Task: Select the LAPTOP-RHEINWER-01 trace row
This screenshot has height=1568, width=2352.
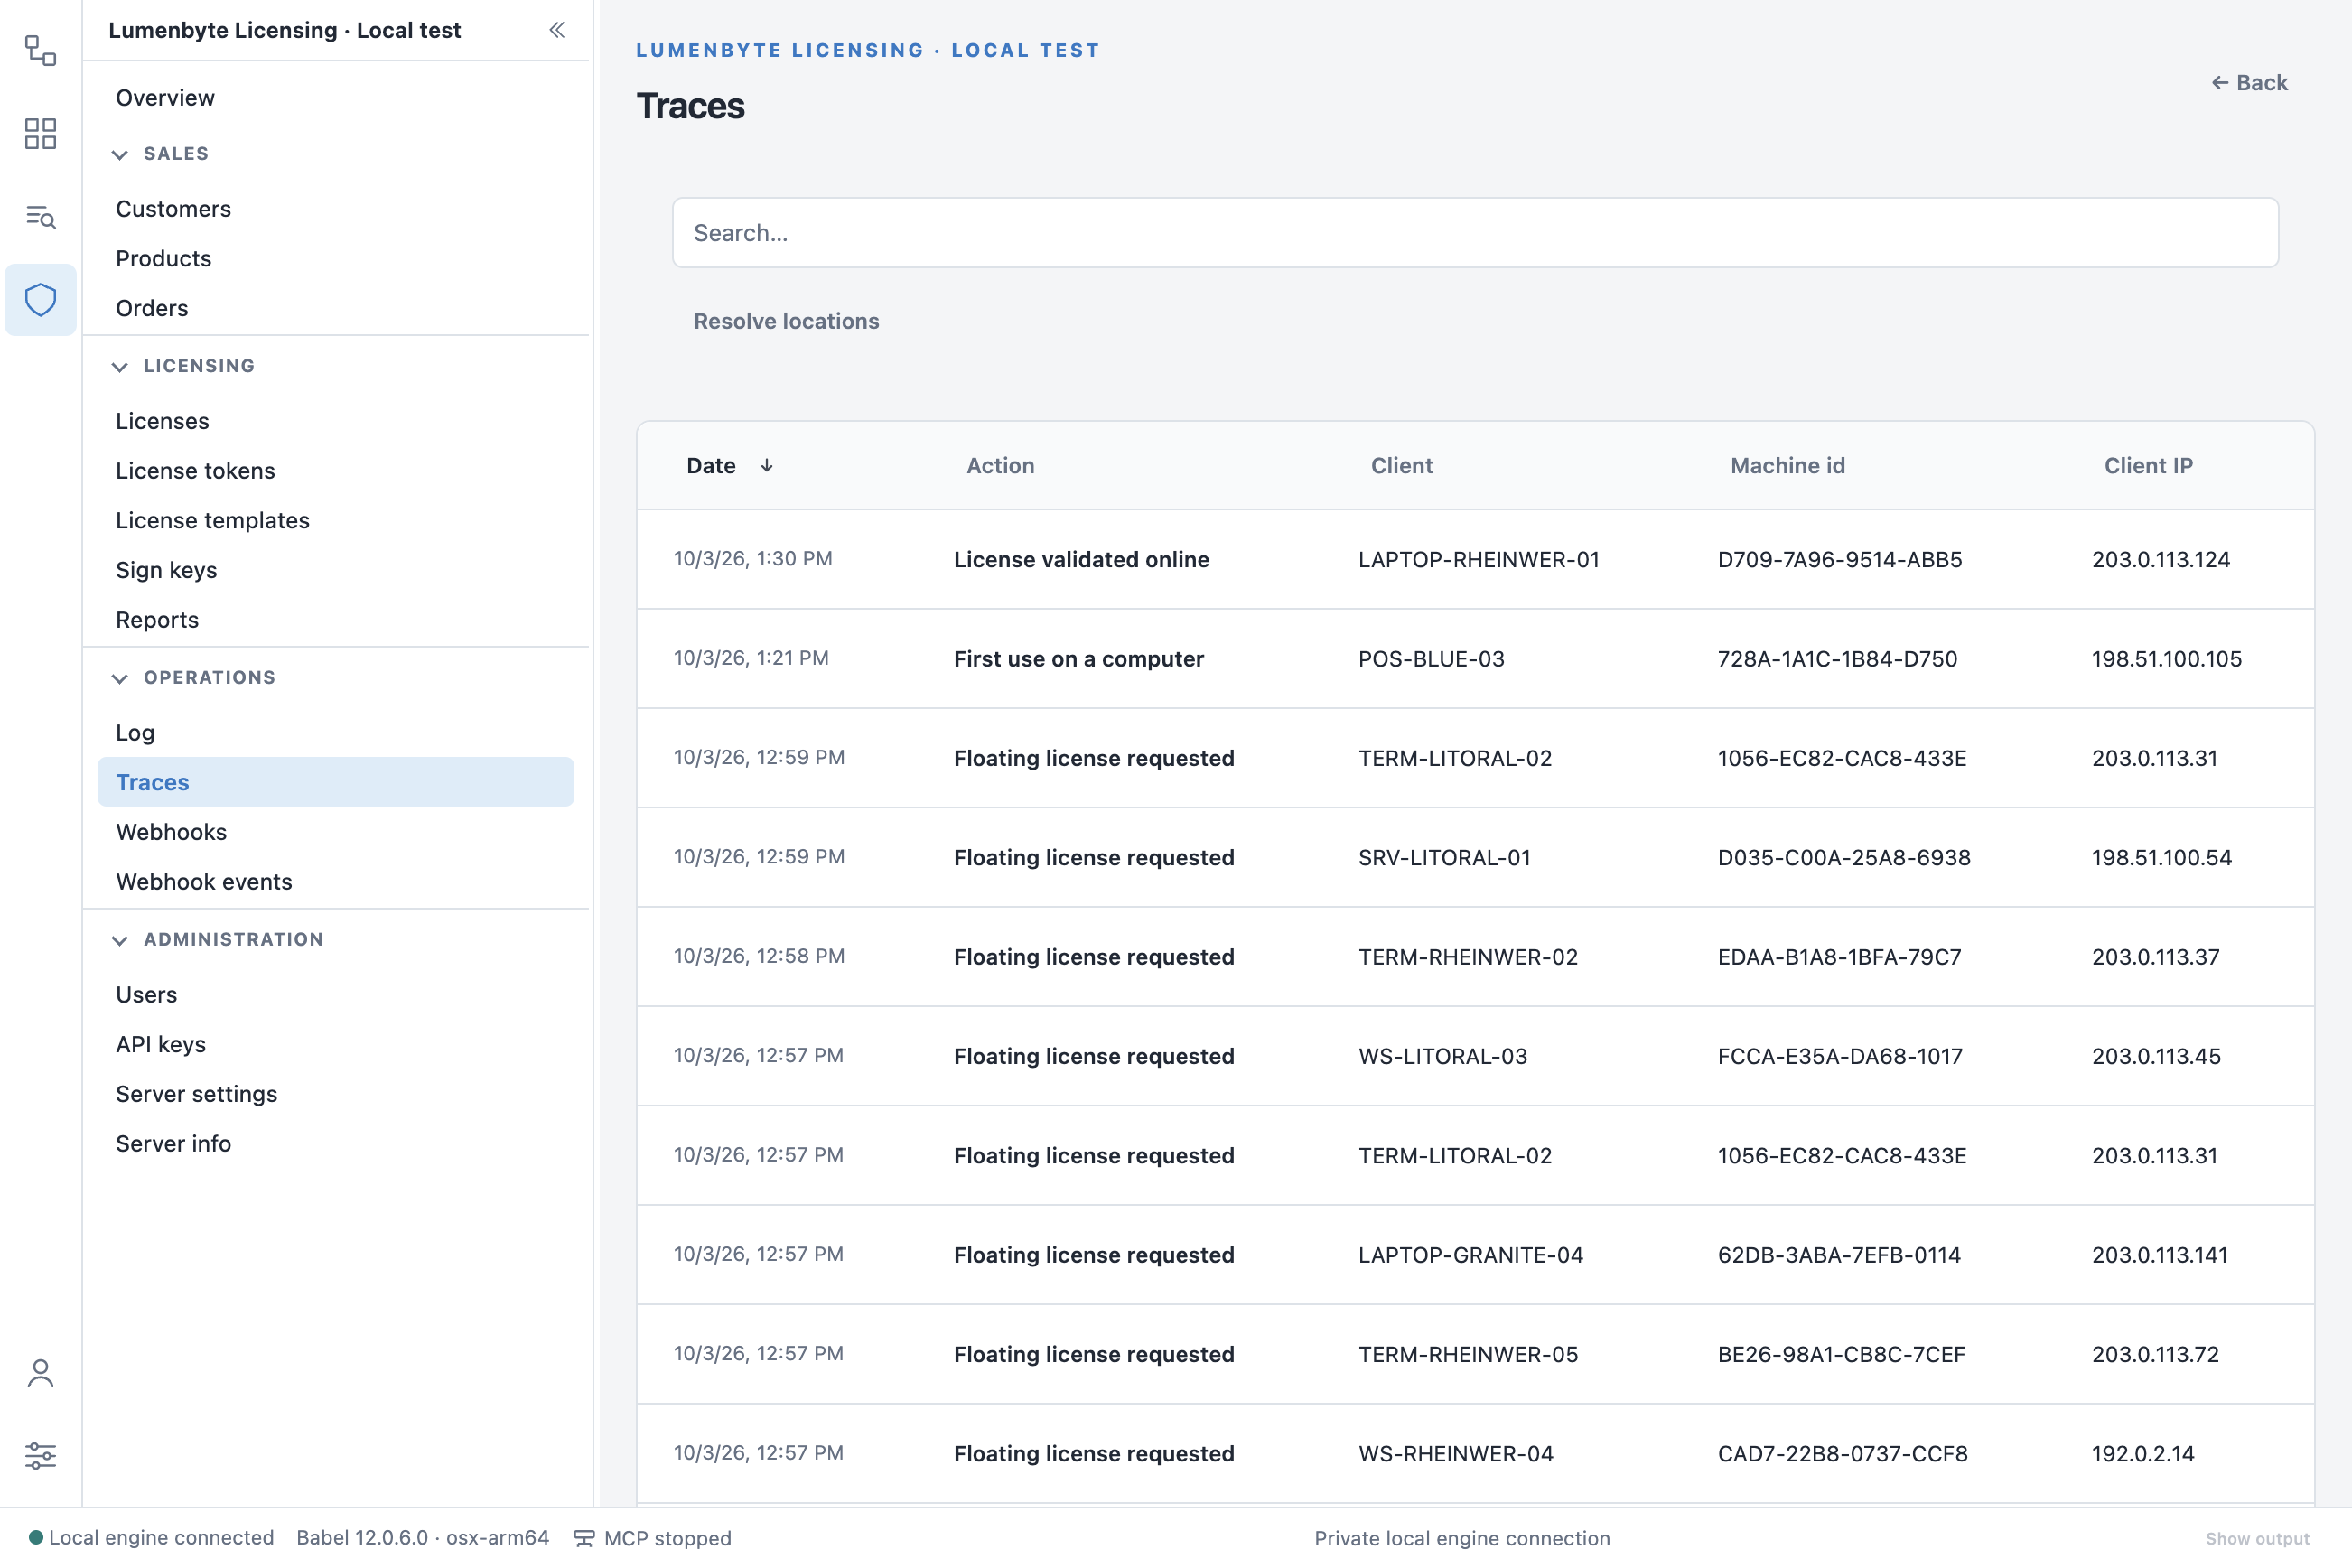Action: (x=1475, y=559)
